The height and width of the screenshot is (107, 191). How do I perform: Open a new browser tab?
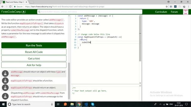[32, 2]
